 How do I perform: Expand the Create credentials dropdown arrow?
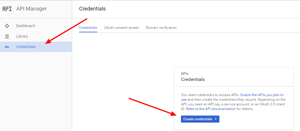pos(216,119)
